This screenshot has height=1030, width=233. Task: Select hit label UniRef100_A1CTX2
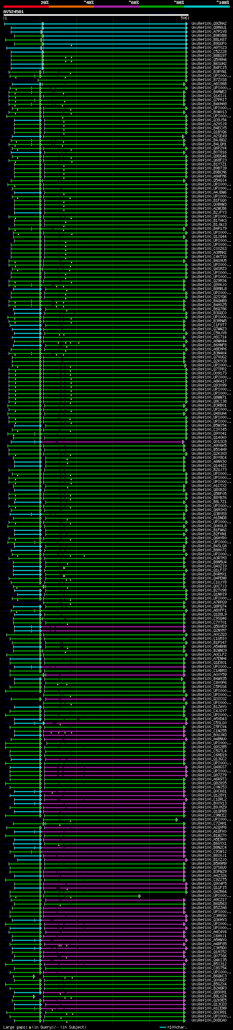tap(209, 486)
